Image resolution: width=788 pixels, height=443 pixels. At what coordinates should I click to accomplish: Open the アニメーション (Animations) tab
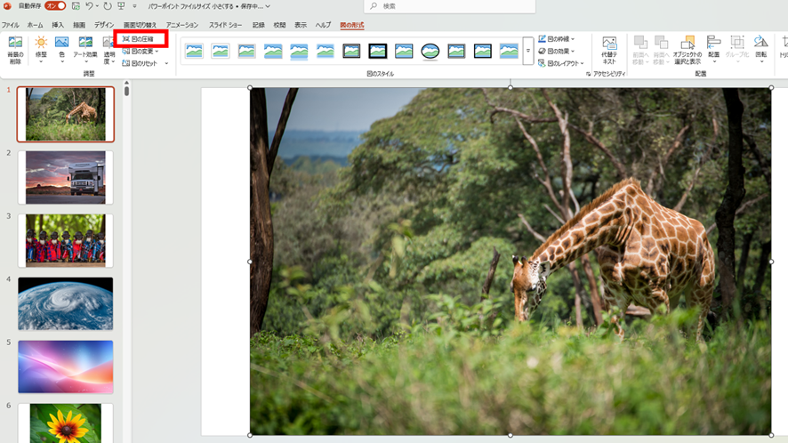[182, 25]
